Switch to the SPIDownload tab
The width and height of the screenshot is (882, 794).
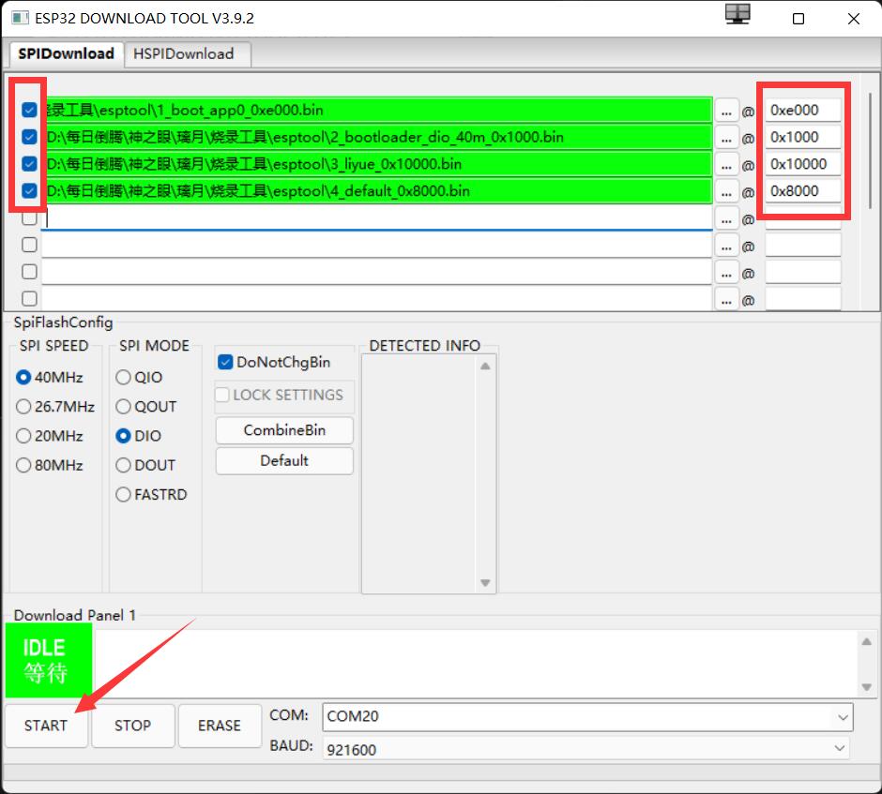click(x=67, y=54)
